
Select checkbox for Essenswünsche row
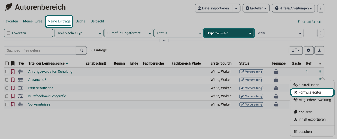coord(7,88)
